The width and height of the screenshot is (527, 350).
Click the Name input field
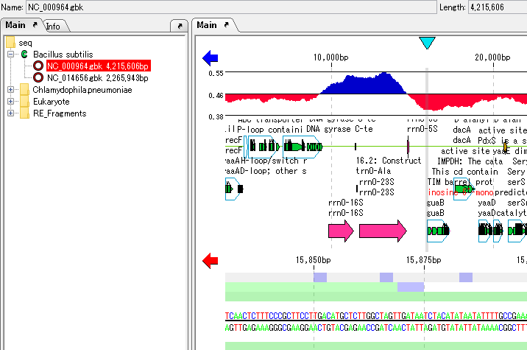click(x=231, y=7)
